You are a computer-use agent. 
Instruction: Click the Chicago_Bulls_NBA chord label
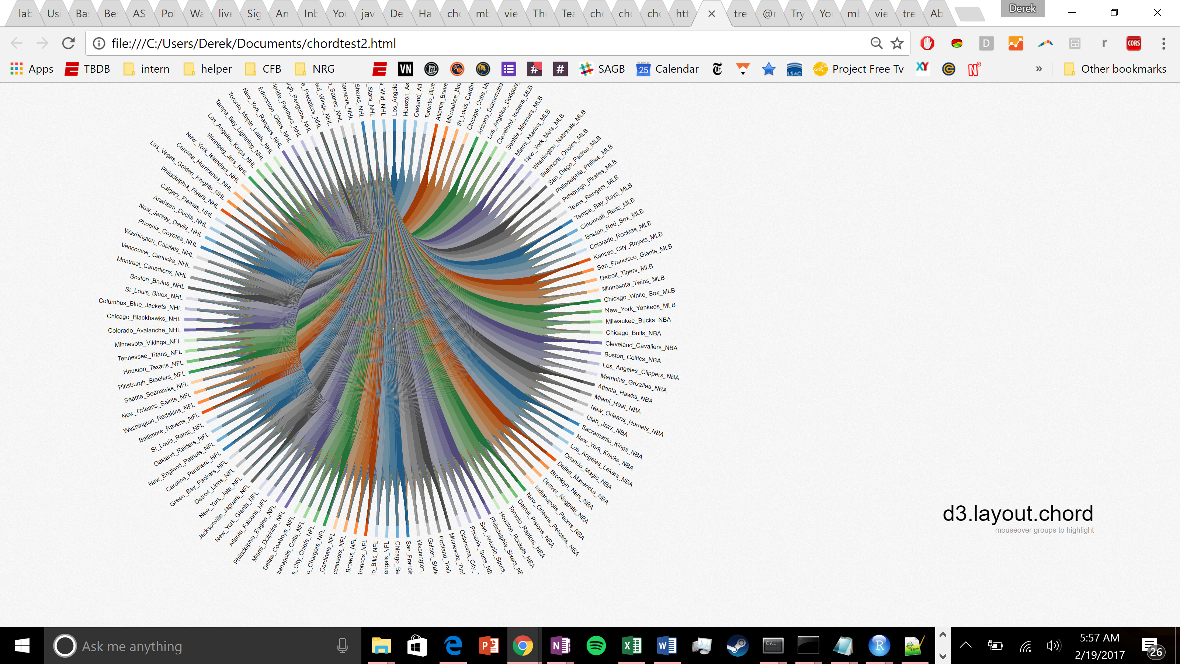tap(633, 333)
